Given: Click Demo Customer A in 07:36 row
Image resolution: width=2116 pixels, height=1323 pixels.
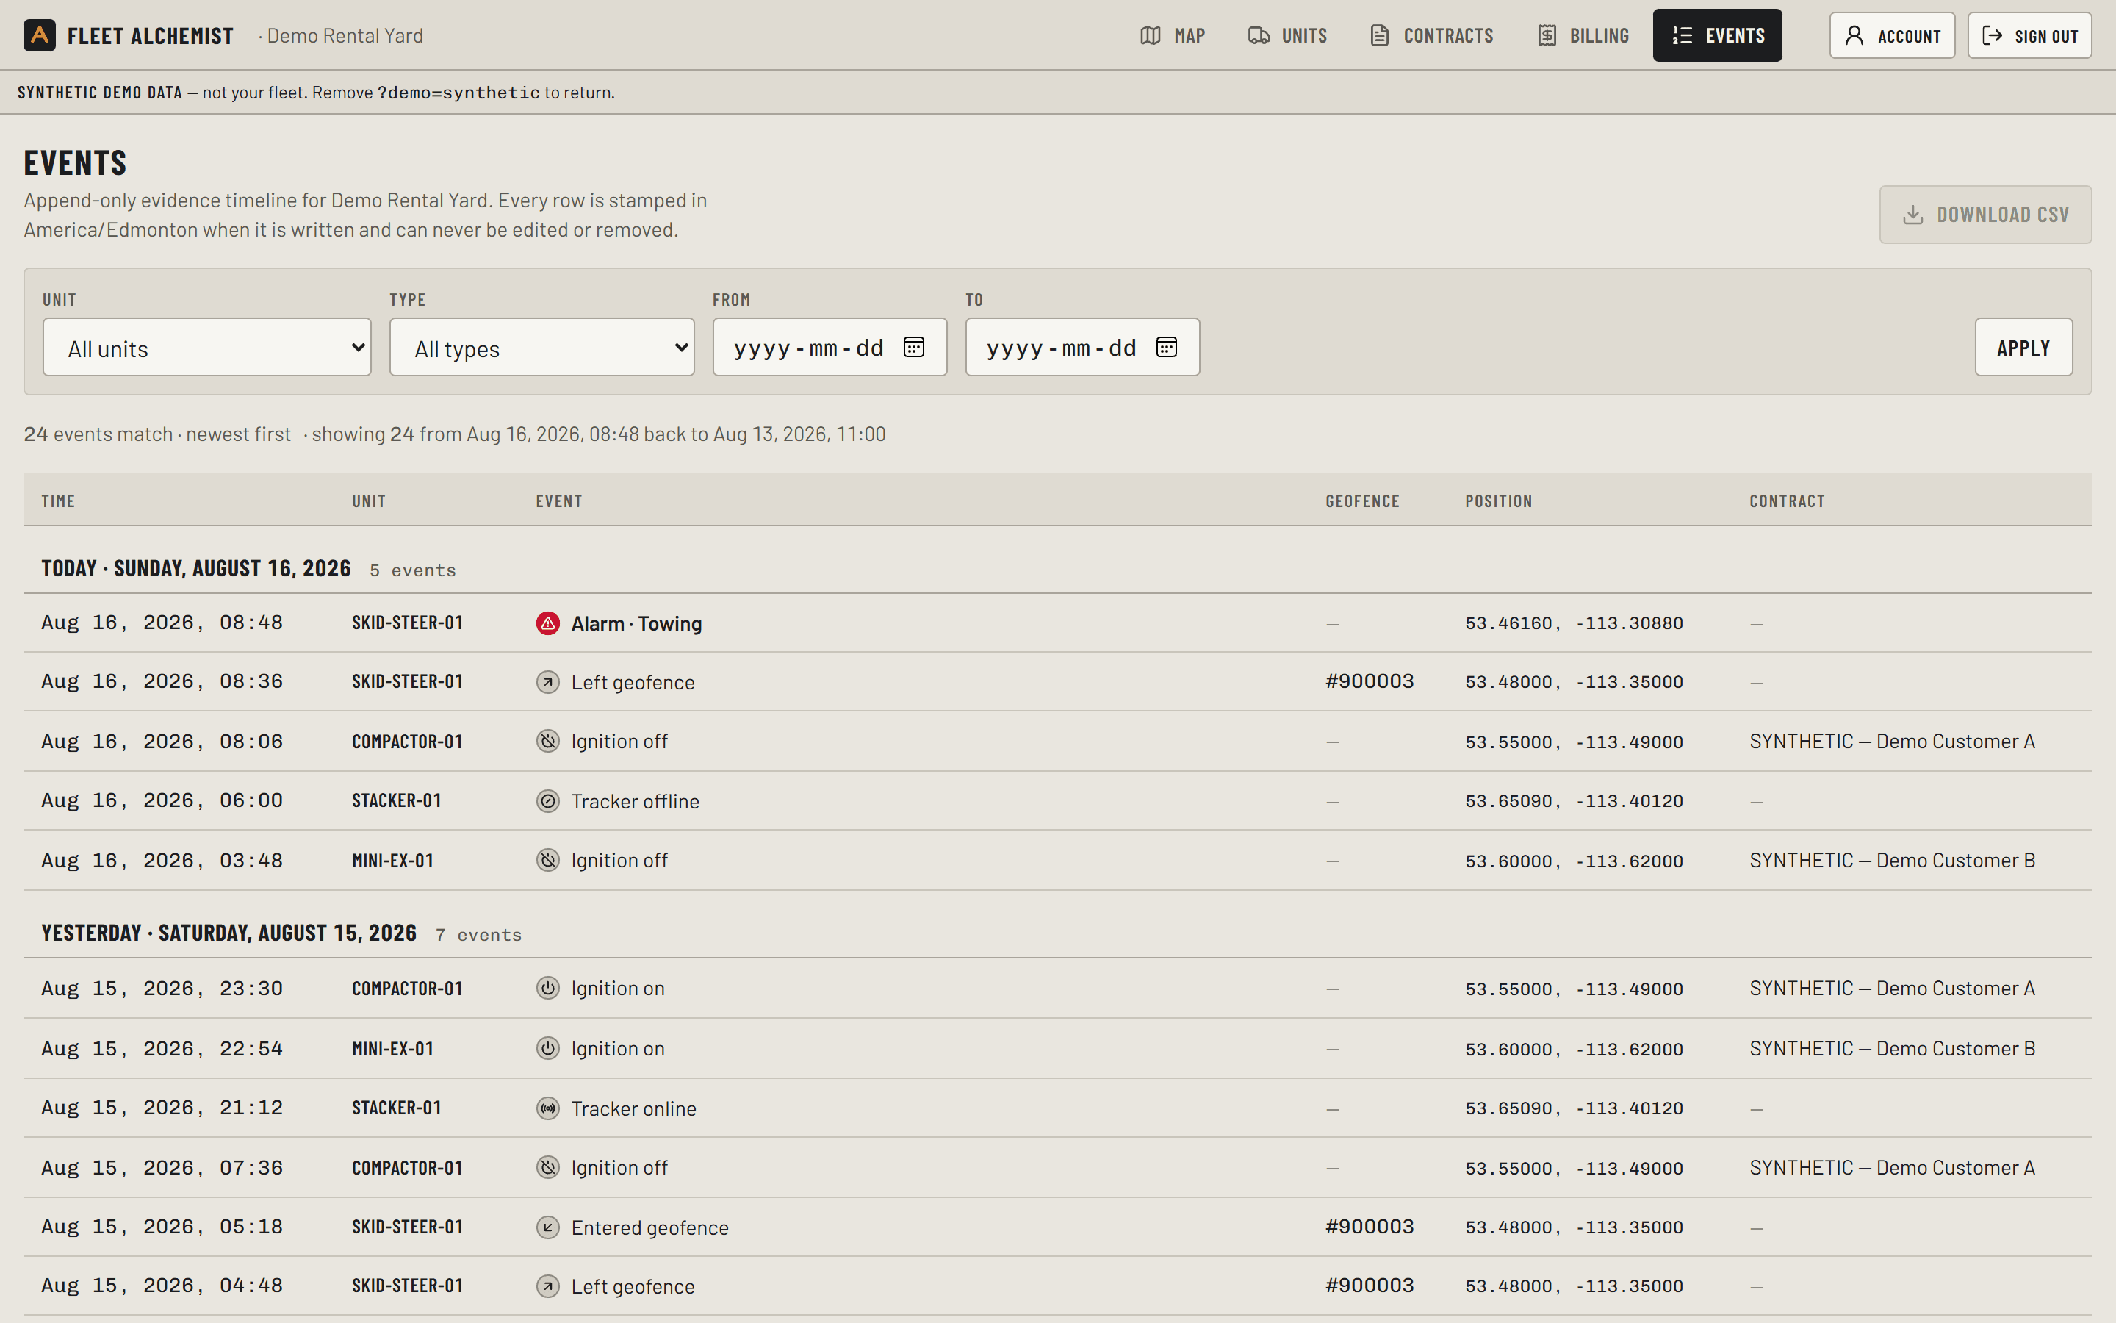Looking at the screenshot, I should coord(1892,1167).
